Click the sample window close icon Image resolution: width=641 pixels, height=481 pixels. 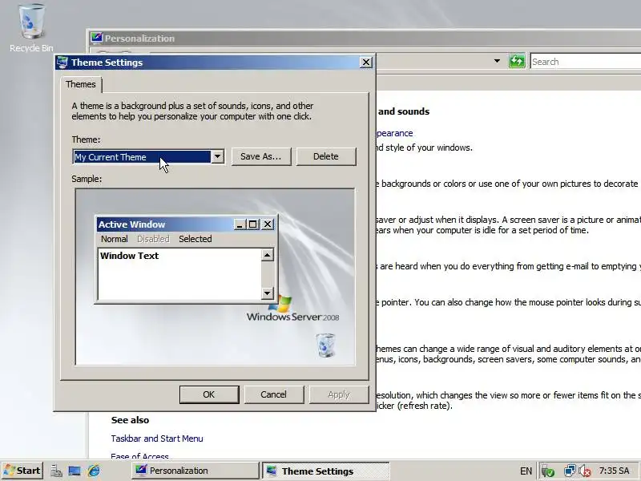coord(268,224)
